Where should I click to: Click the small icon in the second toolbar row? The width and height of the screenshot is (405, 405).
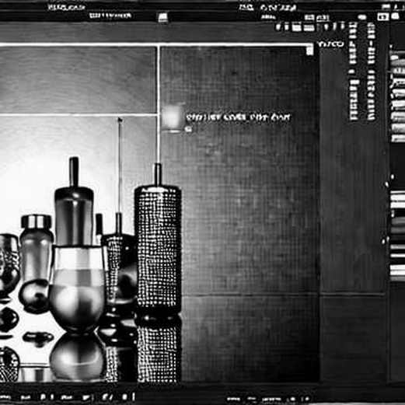coord(163,18)
